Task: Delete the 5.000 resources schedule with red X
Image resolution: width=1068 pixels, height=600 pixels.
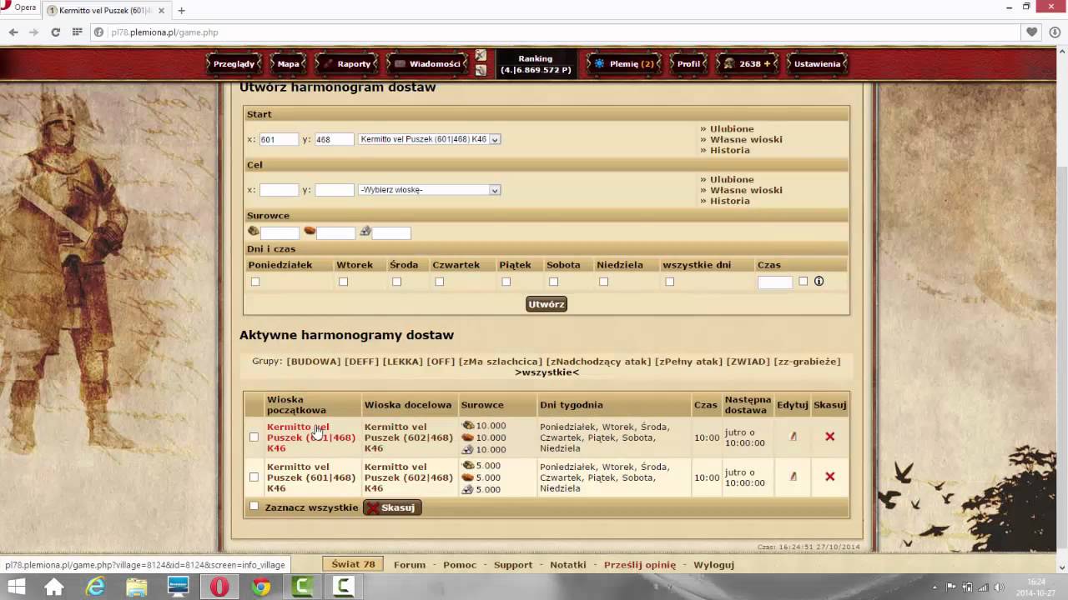Action: [829, 476]
